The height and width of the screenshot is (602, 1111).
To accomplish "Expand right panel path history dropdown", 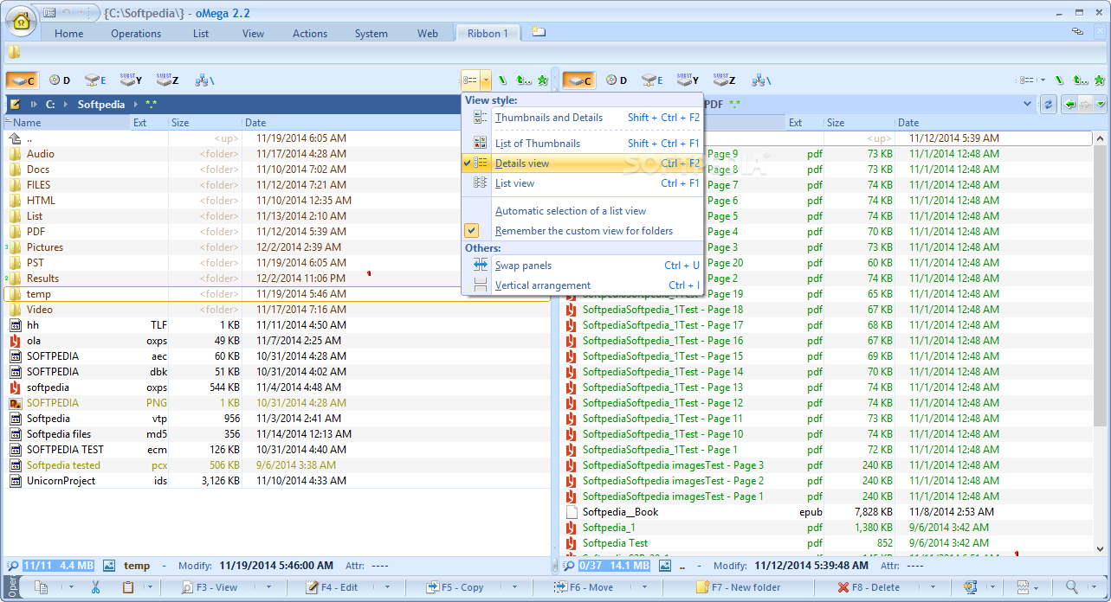I will pos(1028,105).
